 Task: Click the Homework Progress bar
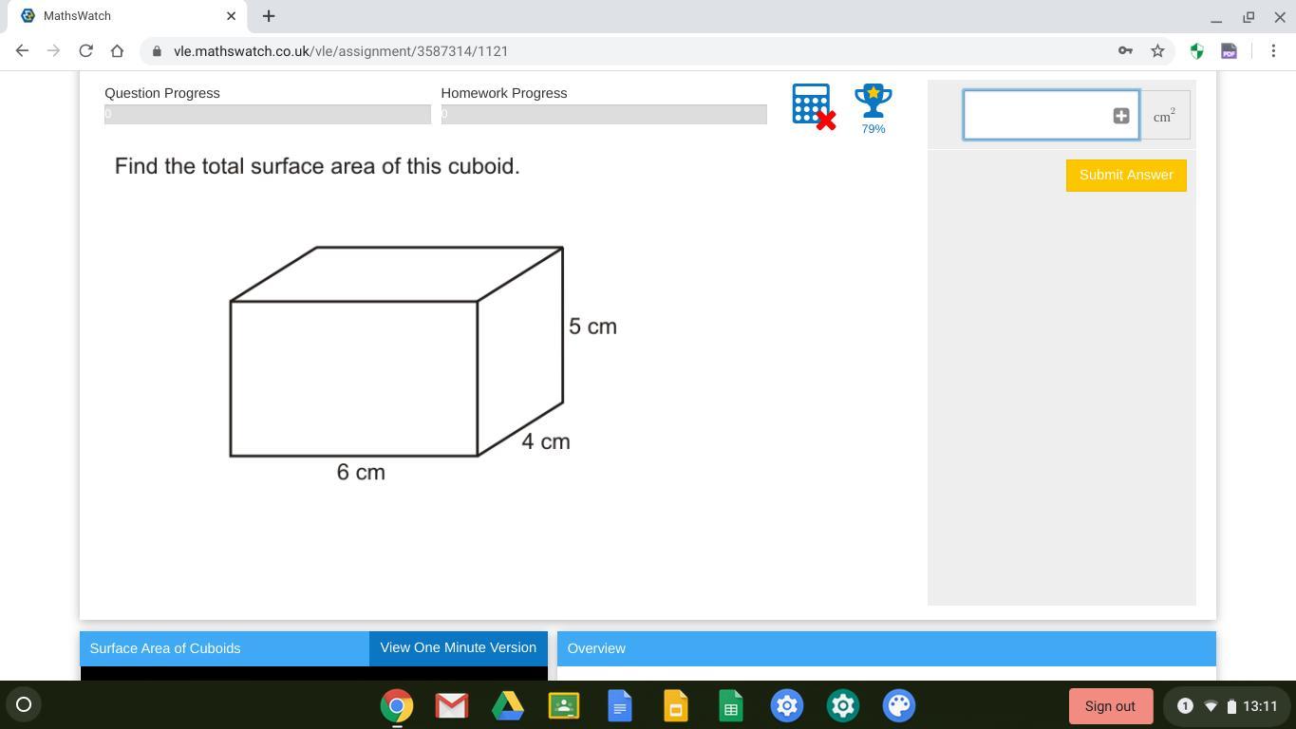point(604,114)
